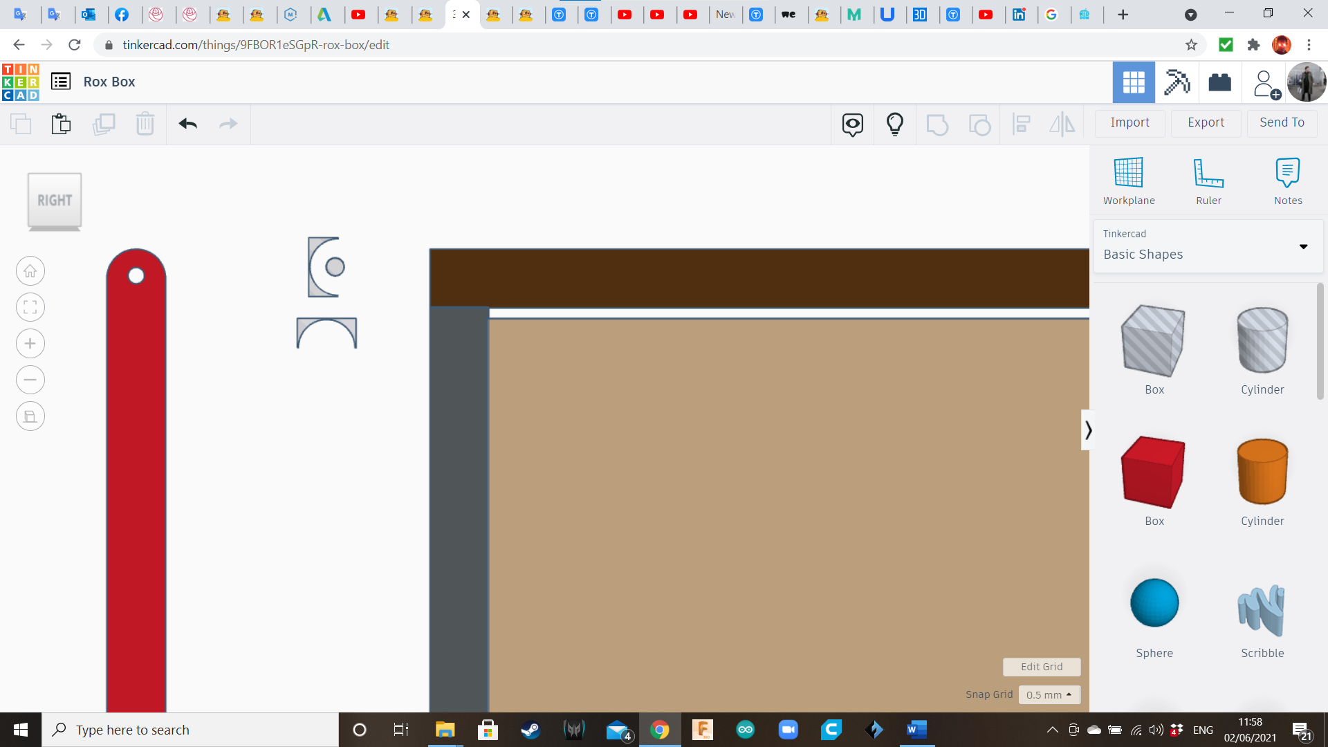Zoom out with the minus button

30,380
